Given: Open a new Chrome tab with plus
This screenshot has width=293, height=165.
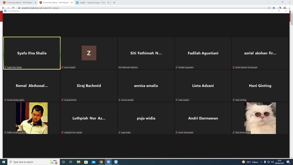Looking at the screenshot, I should [114, 3].
